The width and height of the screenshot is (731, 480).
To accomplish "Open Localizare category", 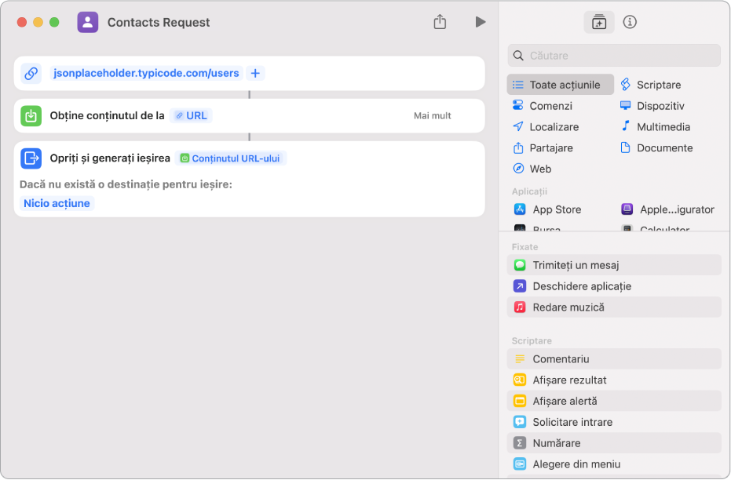I will coord(546,126).
